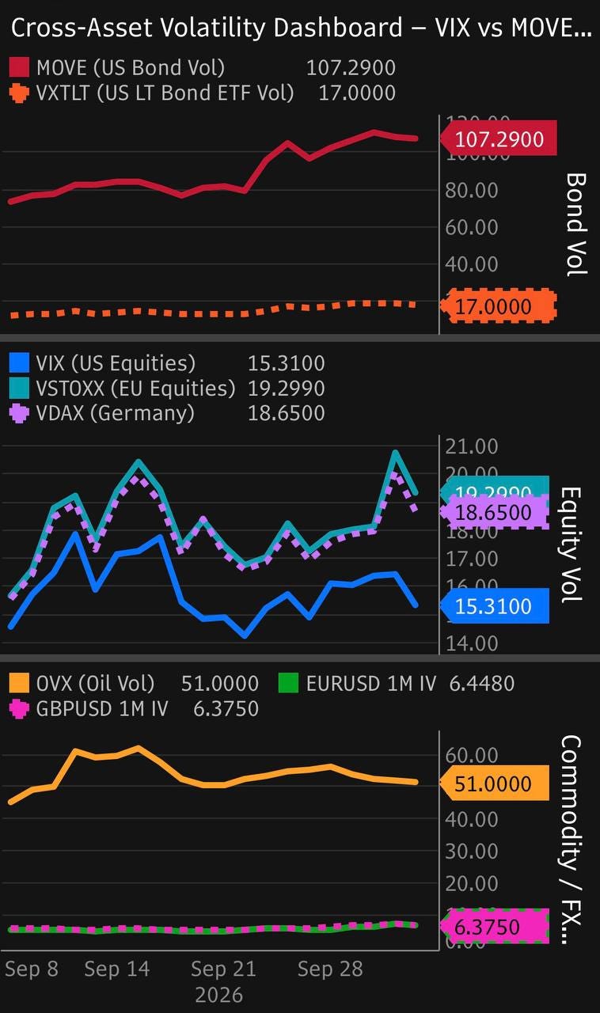Viewport: 600px width, 1013px height.
Task: Select the MOVE (US Bond Vol) legend label
Action: [131, 68]
